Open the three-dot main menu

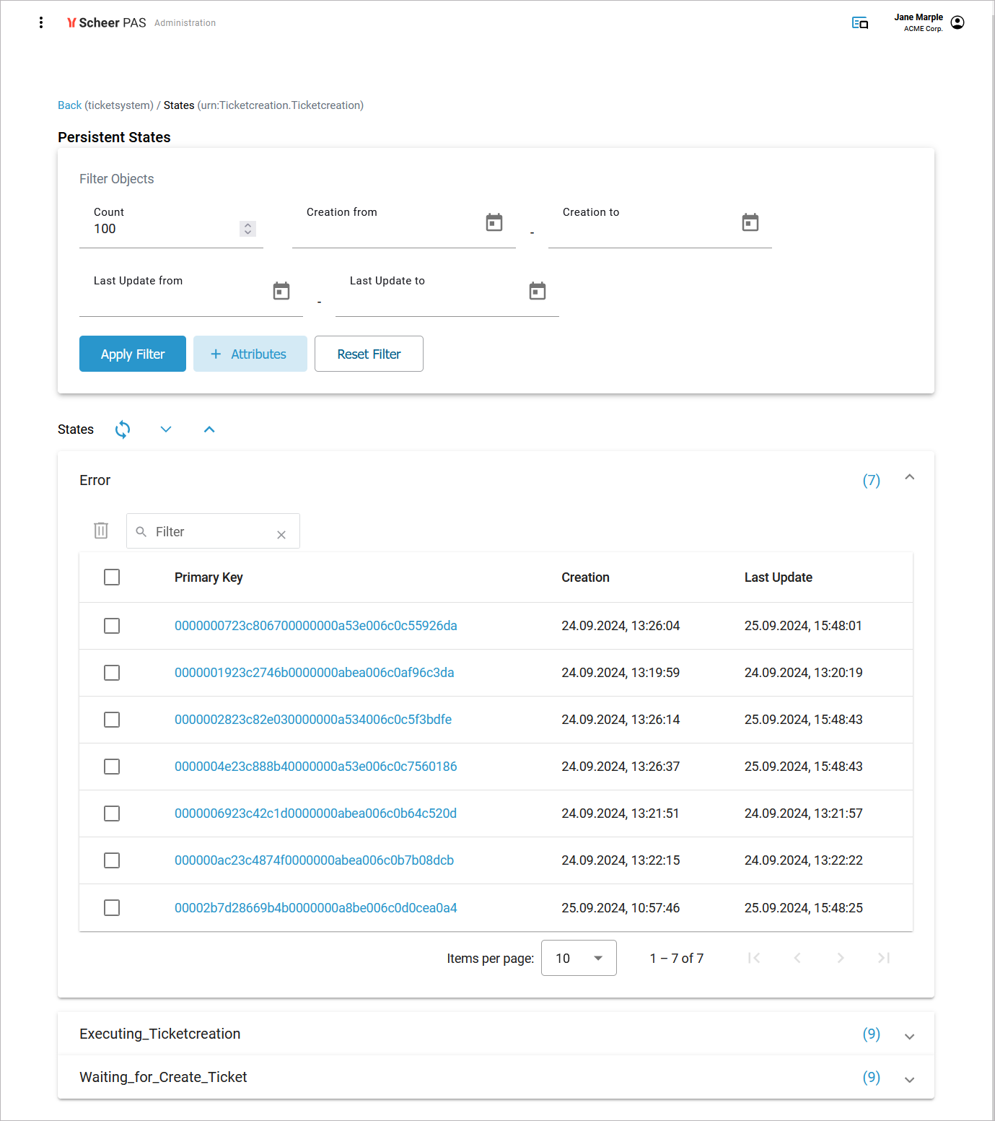pyautogui.click(x=41, y=22)
